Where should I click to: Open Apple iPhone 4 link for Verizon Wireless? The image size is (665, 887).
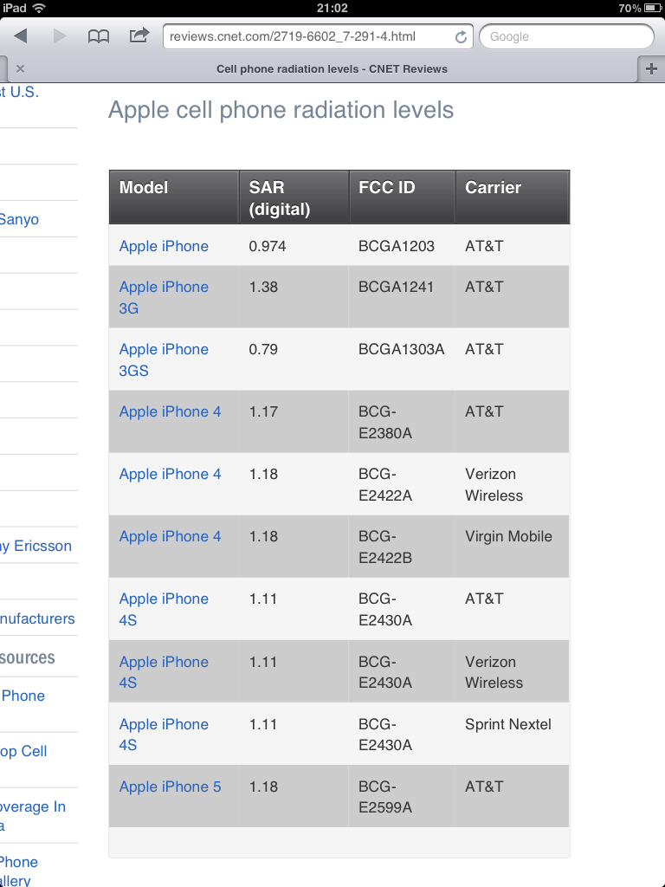tap(171, 474)
